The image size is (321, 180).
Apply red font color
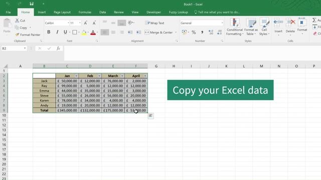coord(93,32)
